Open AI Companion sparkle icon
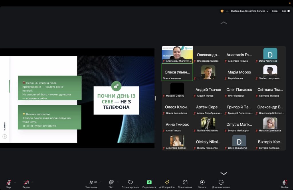Viewport: 293px width, 190px height. pyautogui.click(x=167, y=182)
